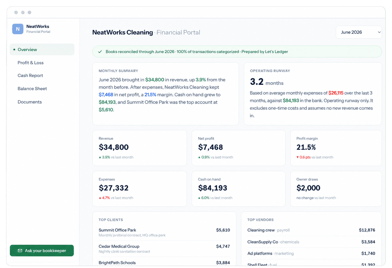Click the Ad platforms marketing vendor row
This screenshot has width=392, height=268.
click(x=311, y=254)
